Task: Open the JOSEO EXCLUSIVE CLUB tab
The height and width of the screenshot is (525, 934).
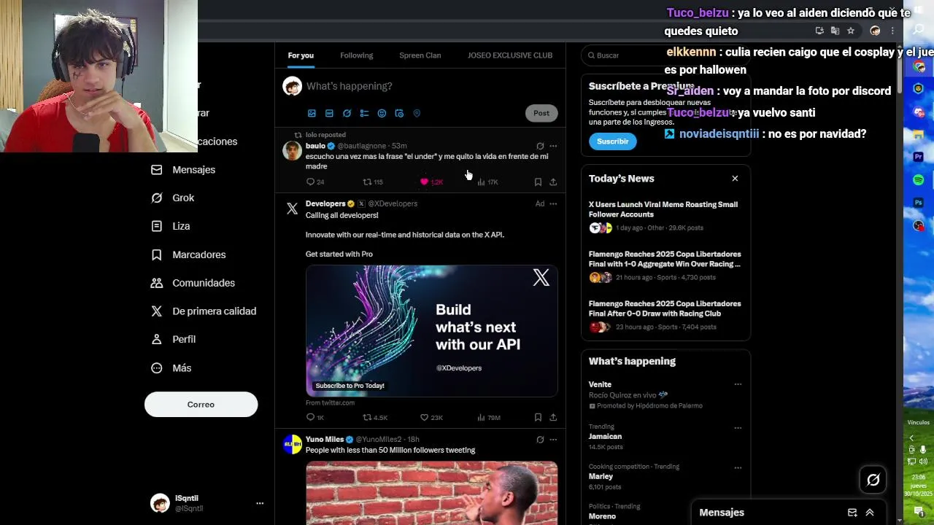Action: [510, 55]
